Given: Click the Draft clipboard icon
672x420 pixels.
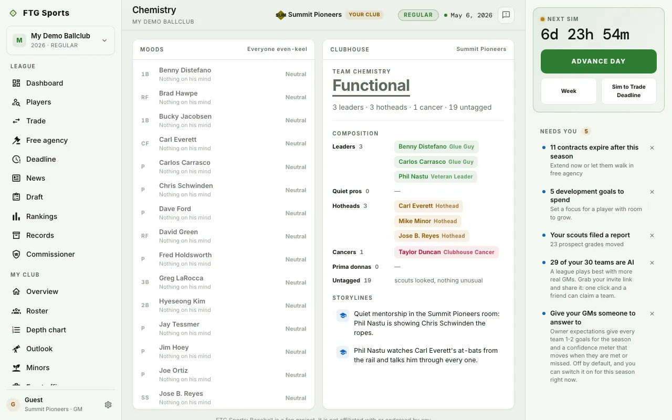Looking at the screenshot, I should pos(16,197).
